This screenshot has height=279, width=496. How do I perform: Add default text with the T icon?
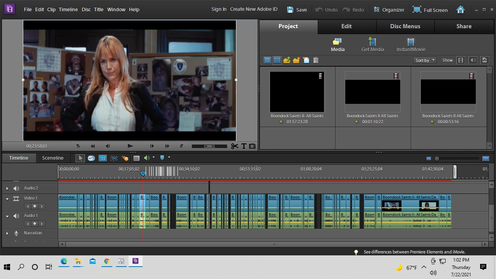click(244, 146)
